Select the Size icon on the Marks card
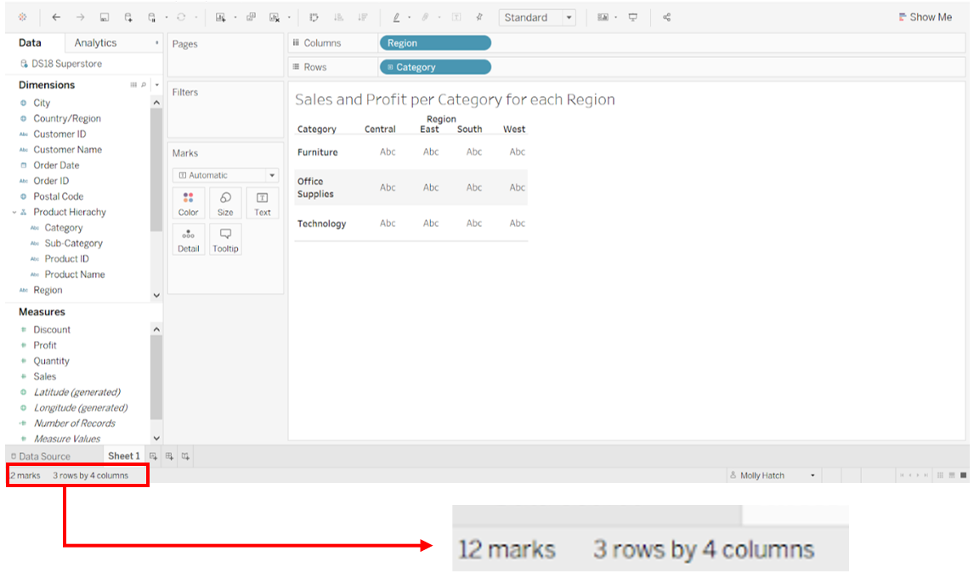 pyautogui.click(x=224, y=202)
